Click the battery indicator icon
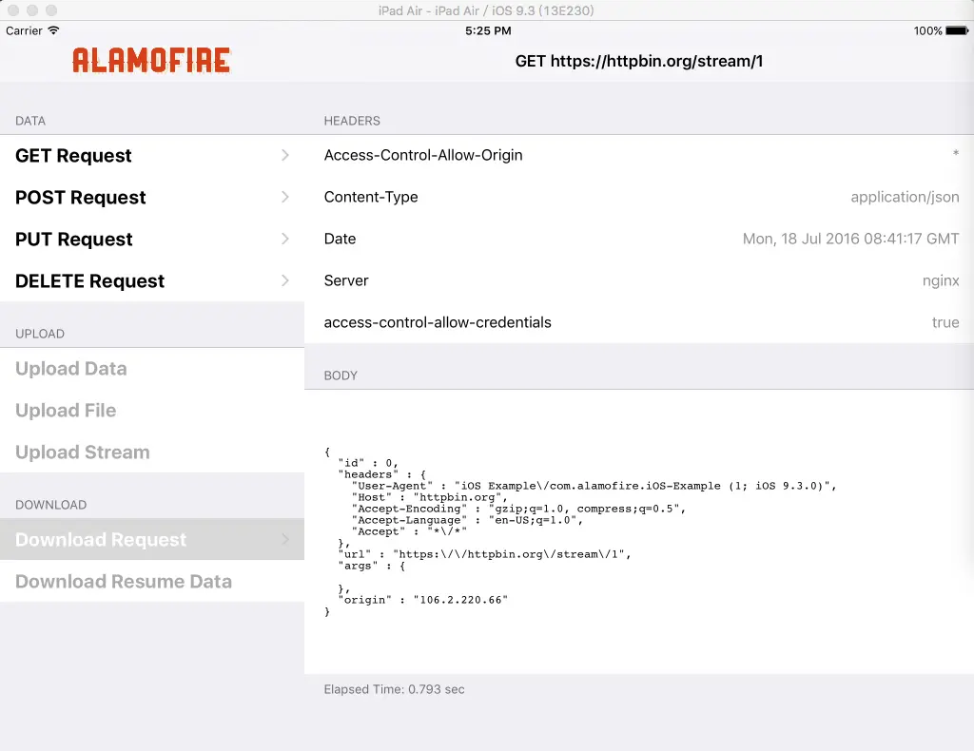The image size is (974, 751). click(x=957, y=30)
